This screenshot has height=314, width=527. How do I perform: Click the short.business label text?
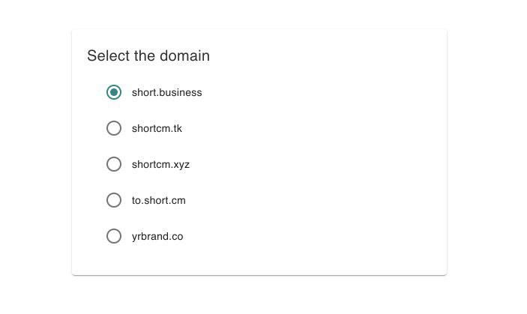tap(166, 92)
